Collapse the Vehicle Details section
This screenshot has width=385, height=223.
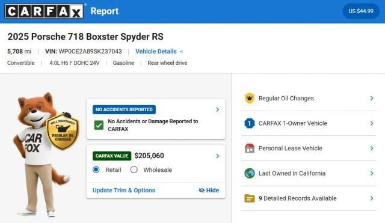(159, 51)
